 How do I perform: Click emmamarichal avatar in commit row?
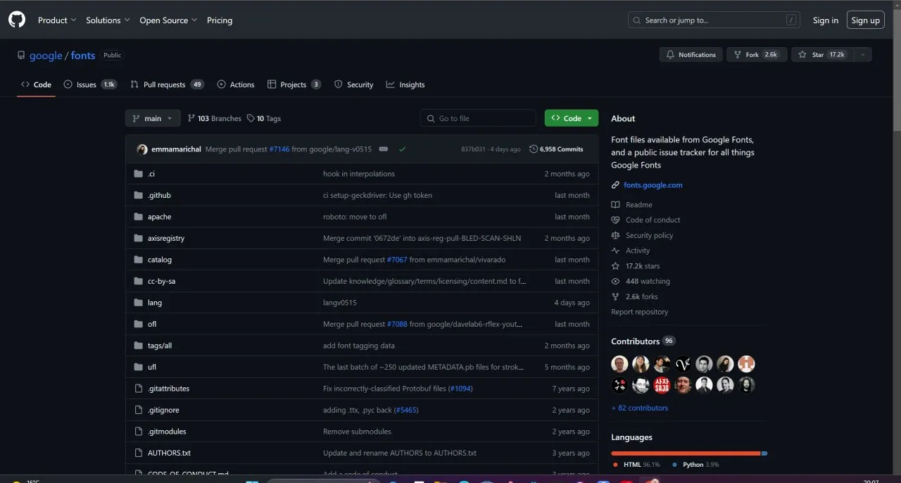[142, 149]
